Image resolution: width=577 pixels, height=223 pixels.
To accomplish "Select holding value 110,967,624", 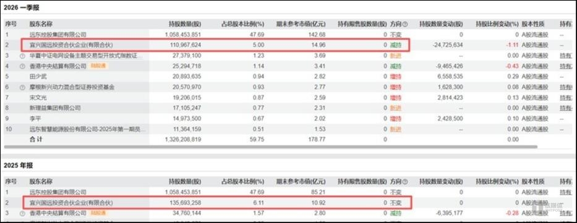I will pyautogui.click(x=186, y=45).
